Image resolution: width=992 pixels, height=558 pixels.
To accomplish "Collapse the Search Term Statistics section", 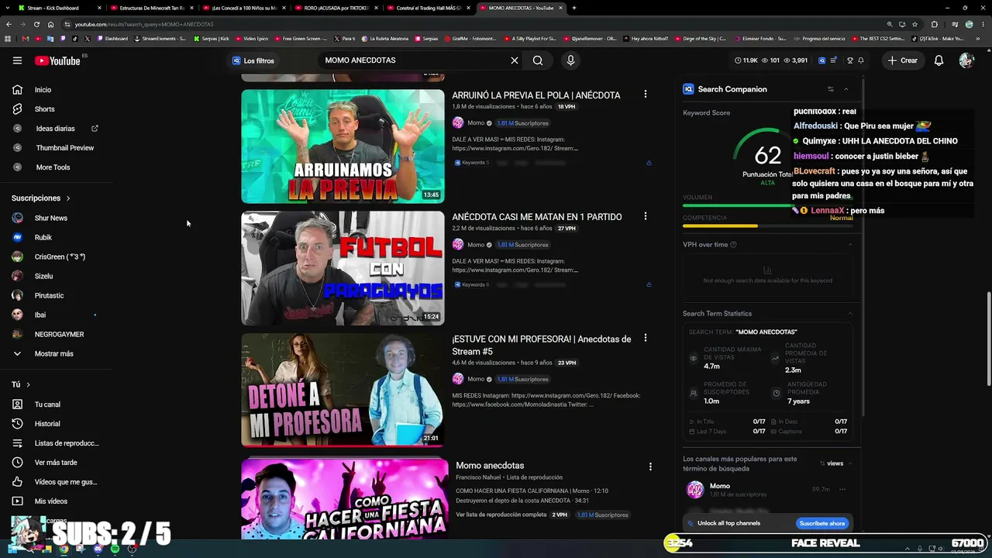I will click(x=850, y=314).
